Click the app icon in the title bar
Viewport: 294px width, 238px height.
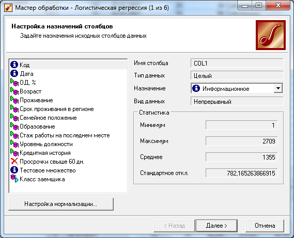tap(8, 8)
